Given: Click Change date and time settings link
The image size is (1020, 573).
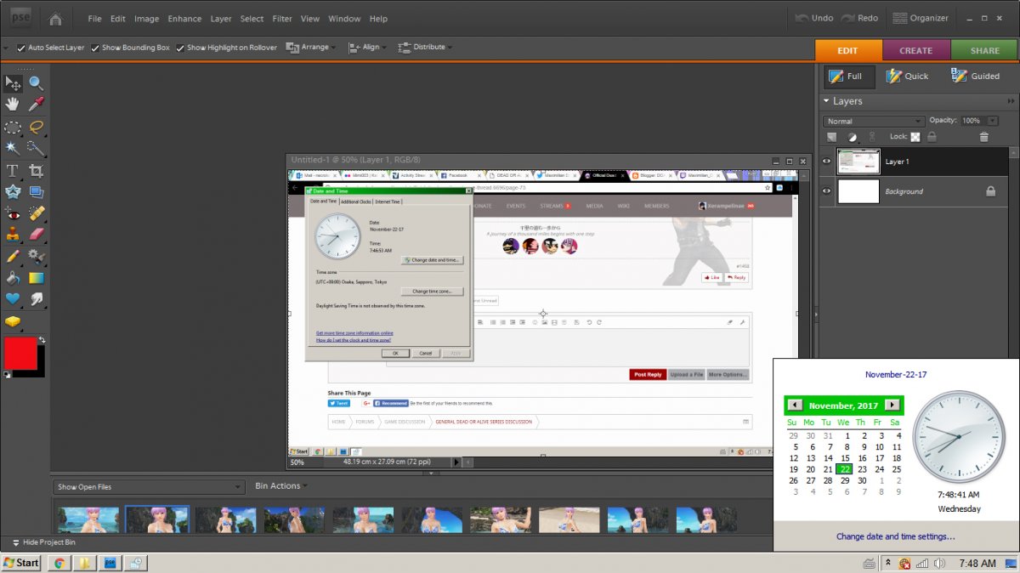Looking at the screenshot, I should coord(895,536).
